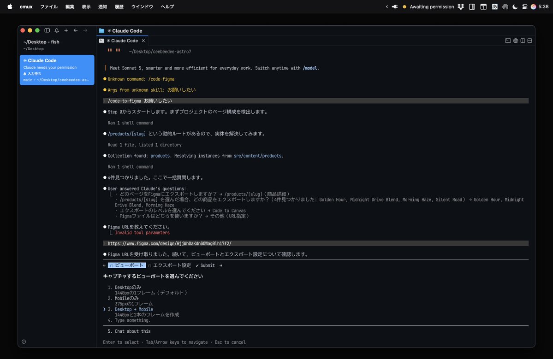Open the Dropbox menu bar icon
The image size is (553, 359).
[461, 6]
